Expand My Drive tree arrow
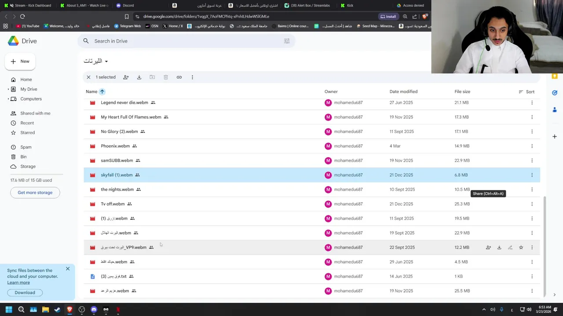This screenshot has height=316, width=563. (x=8, y=89)
